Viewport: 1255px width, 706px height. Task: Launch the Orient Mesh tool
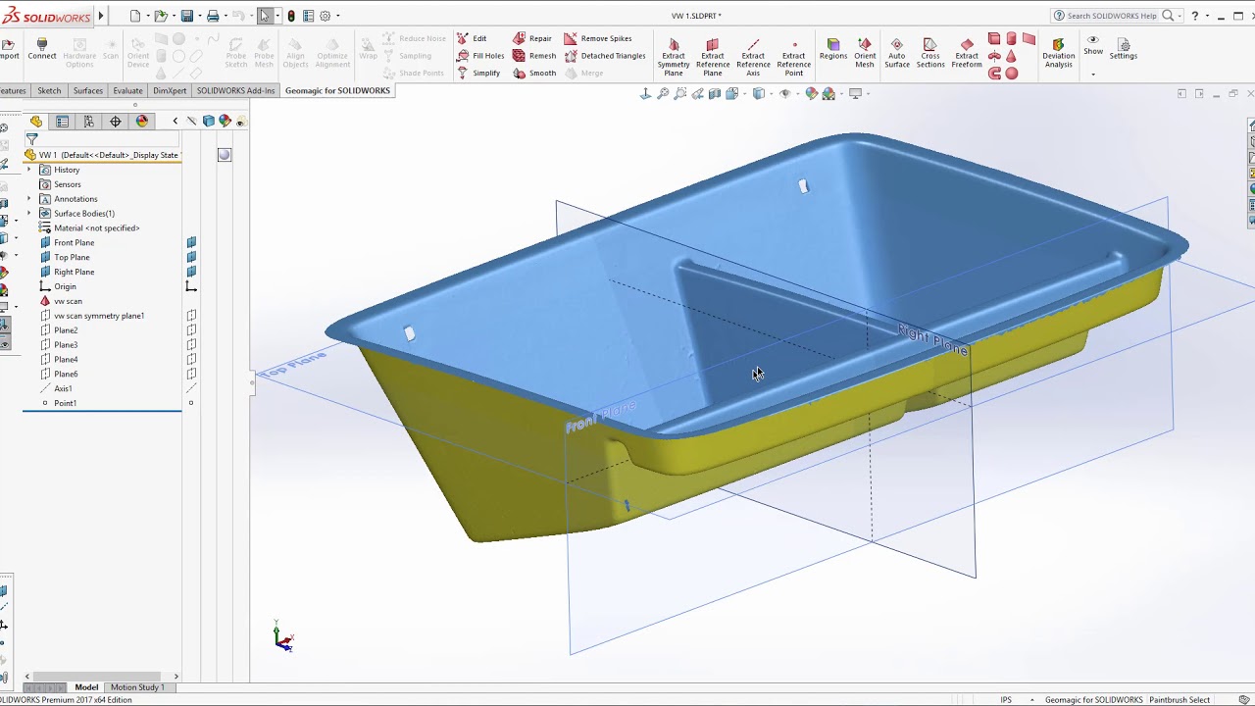coord(865,53)
